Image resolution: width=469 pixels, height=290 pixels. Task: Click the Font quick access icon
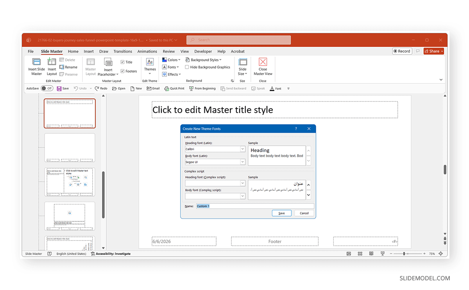point(272,89)
